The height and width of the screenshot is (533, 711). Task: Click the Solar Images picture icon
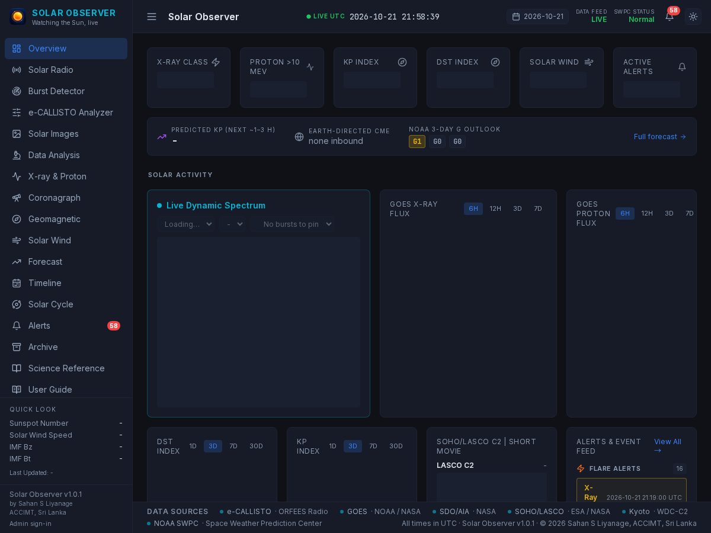[x=17, y=134]
